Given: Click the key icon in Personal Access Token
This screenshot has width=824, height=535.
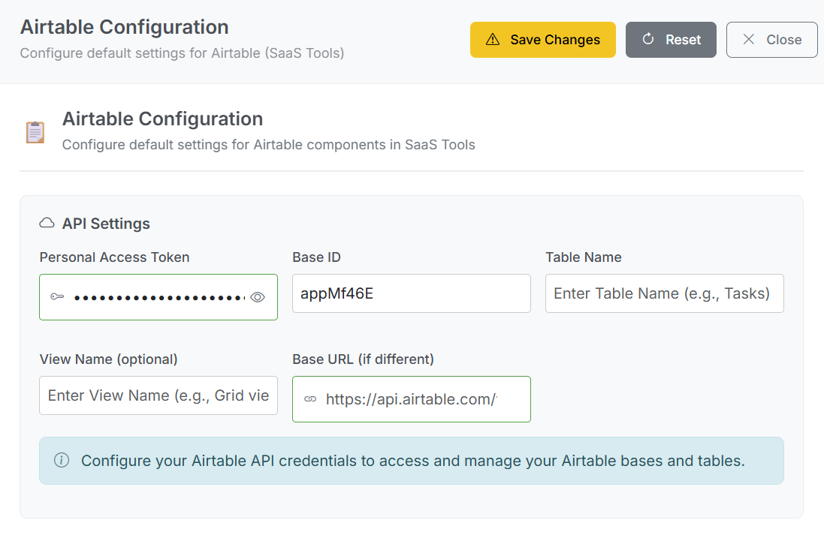Looking at the screenshot, I should click(x=57, y=297).
